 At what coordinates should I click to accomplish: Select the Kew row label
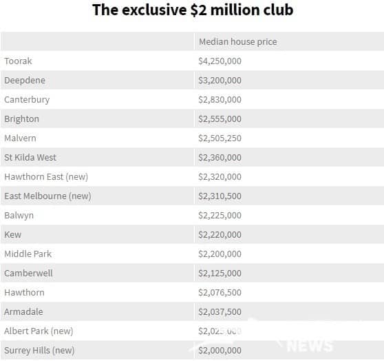[13, 235]
